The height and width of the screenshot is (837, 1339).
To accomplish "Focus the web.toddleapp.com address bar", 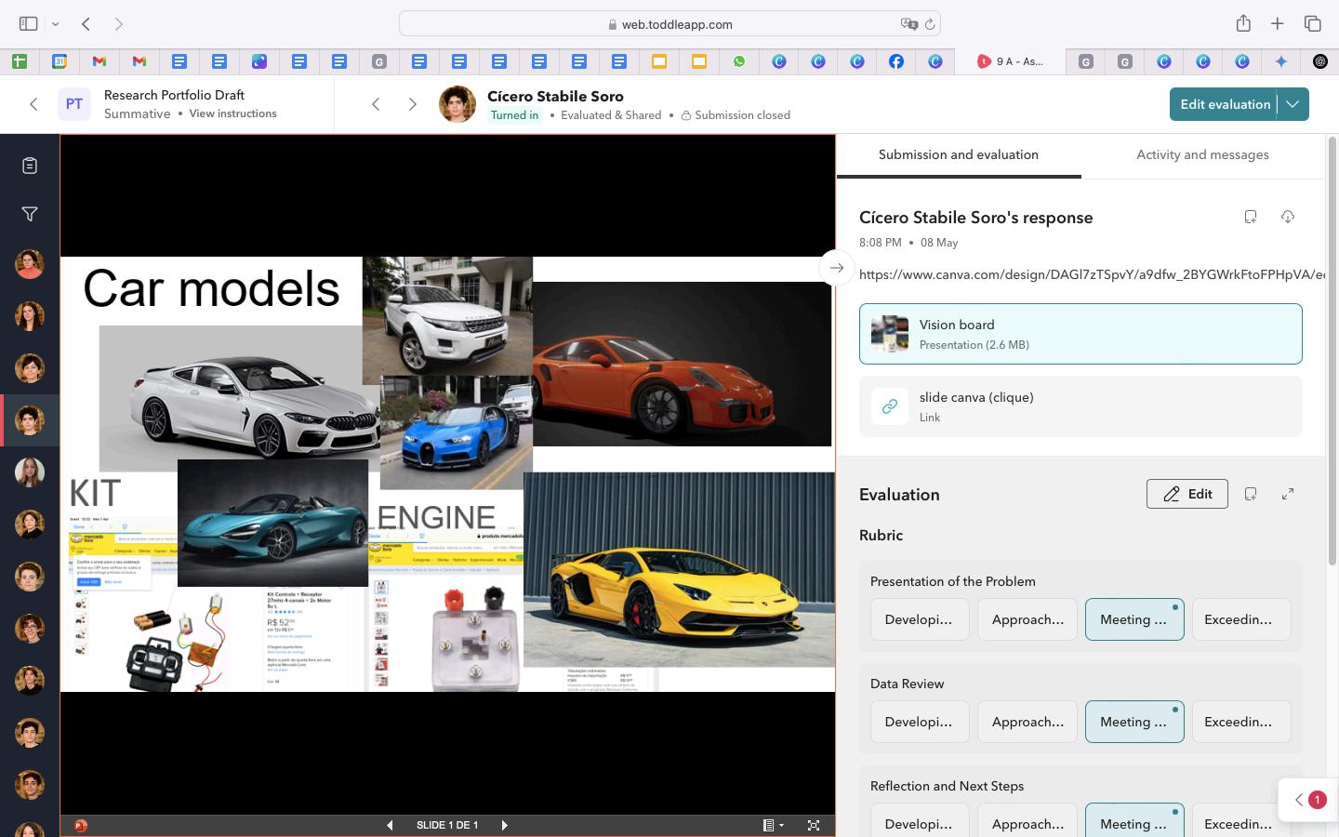I will pos(669,24).
